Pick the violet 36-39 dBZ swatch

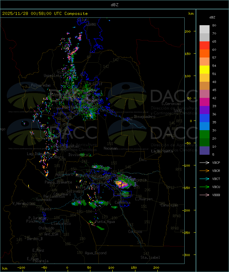point(204,110)
